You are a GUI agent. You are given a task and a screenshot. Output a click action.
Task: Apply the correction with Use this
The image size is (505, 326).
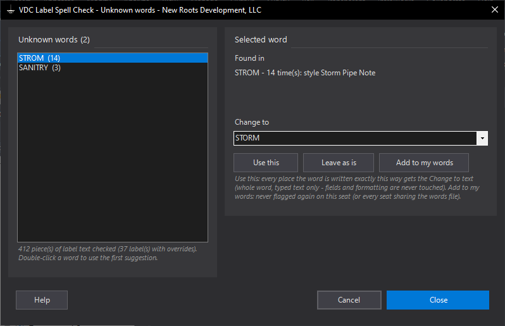266,163
